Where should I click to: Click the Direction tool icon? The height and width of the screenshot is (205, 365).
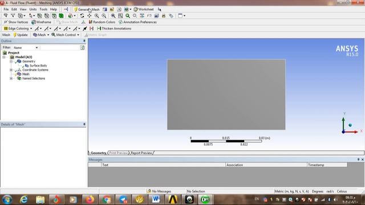(13, 16)
